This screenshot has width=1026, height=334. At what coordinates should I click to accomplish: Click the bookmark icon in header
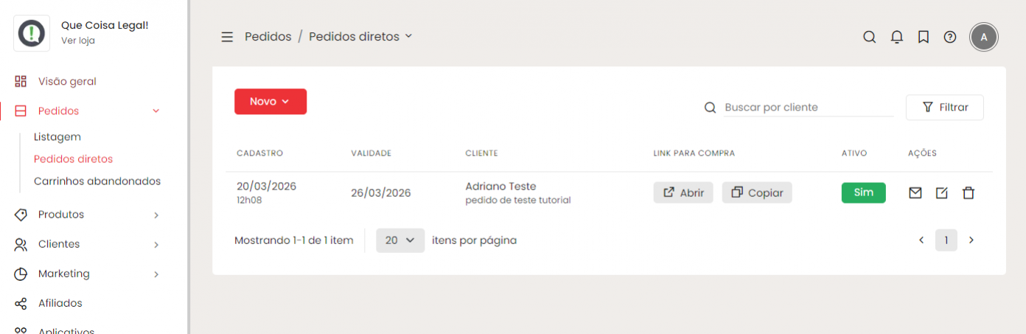click(923, 37)
